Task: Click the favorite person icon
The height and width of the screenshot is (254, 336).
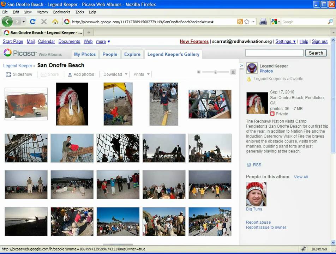Action: [x=249, y=79]
